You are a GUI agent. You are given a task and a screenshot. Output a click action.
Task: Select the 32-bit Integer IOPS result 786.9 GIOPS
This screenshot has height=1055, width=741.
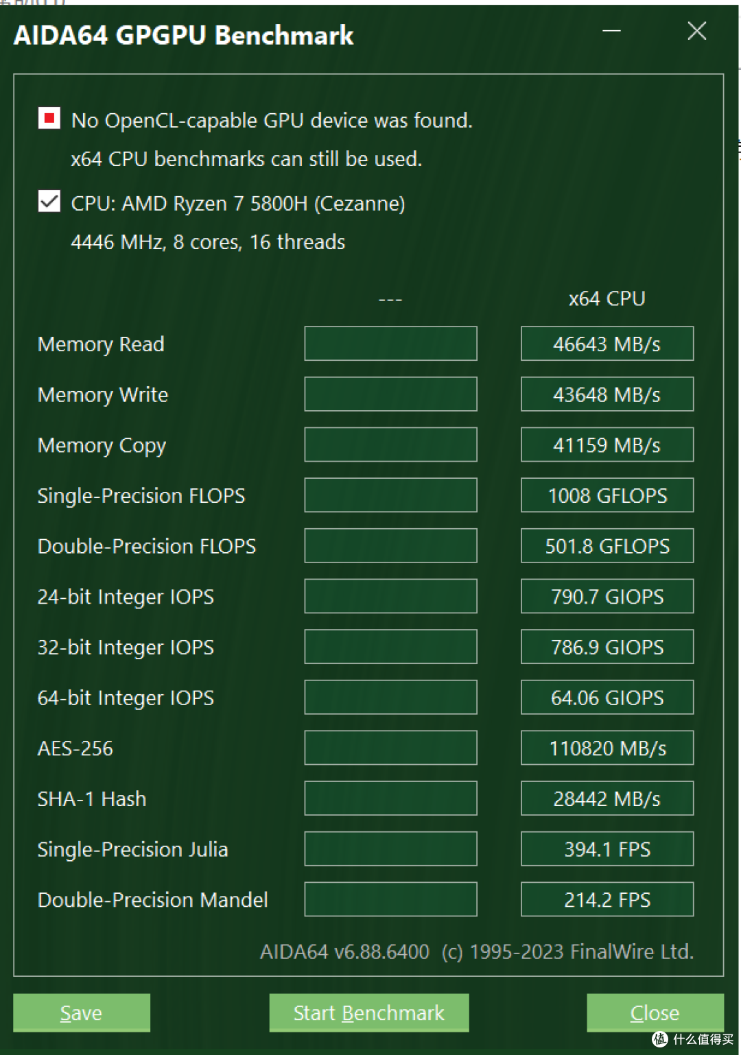pyautogui.click(x=607, y=647)
